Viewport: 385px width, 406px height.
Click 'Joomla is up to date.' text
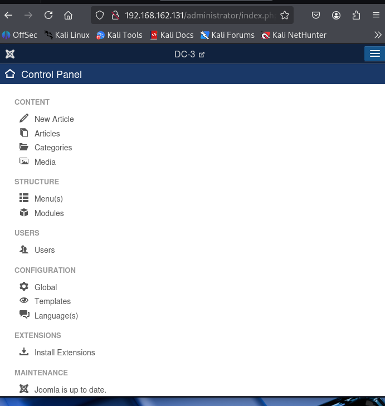click(70, 390)
